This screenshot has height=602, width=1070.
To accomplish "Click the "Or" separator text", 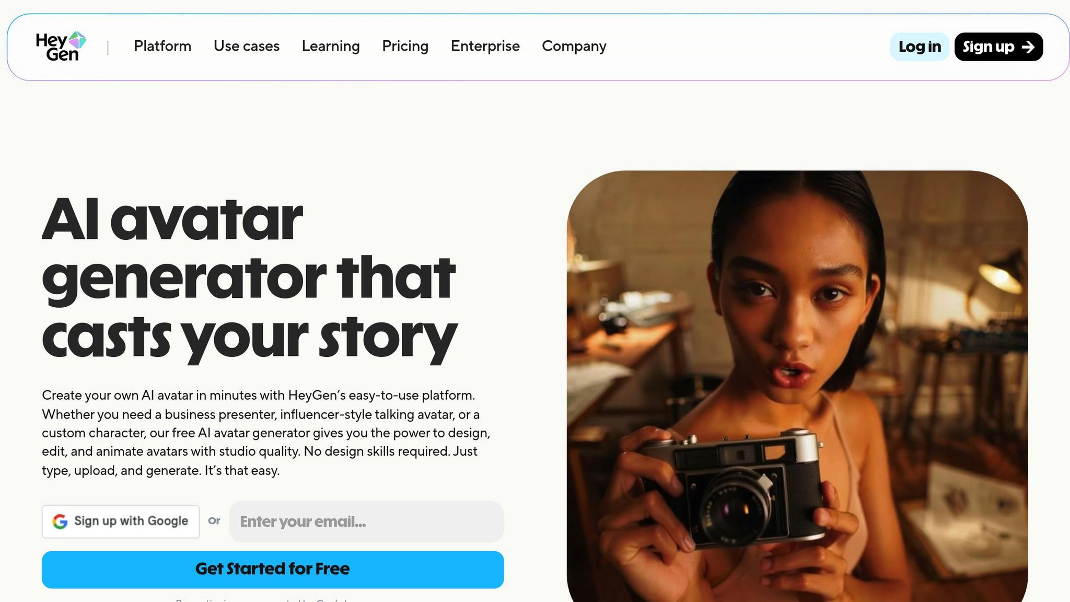I will (214, 521).
